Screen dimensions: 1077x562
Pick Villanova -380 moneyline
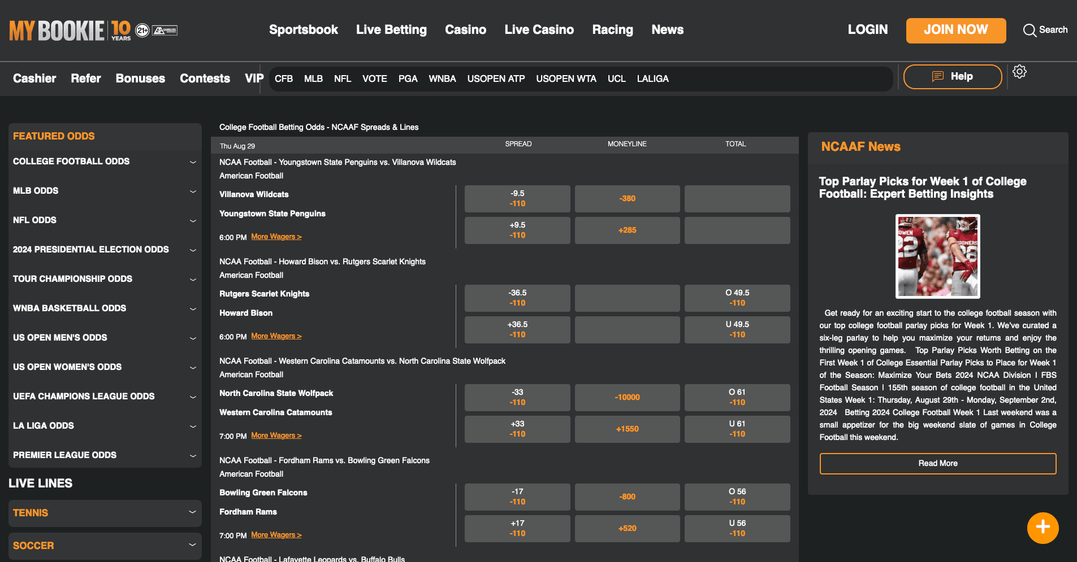[627, 198]
